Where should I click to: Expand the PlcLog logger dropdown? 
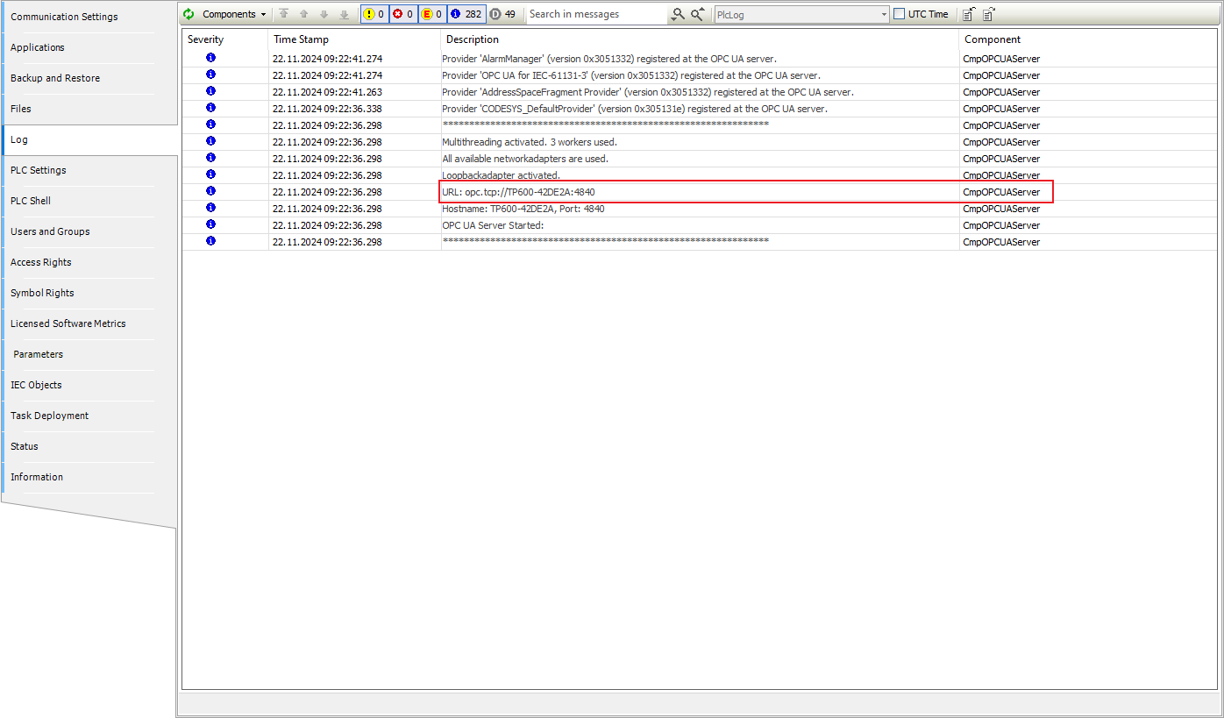point(884,15)
